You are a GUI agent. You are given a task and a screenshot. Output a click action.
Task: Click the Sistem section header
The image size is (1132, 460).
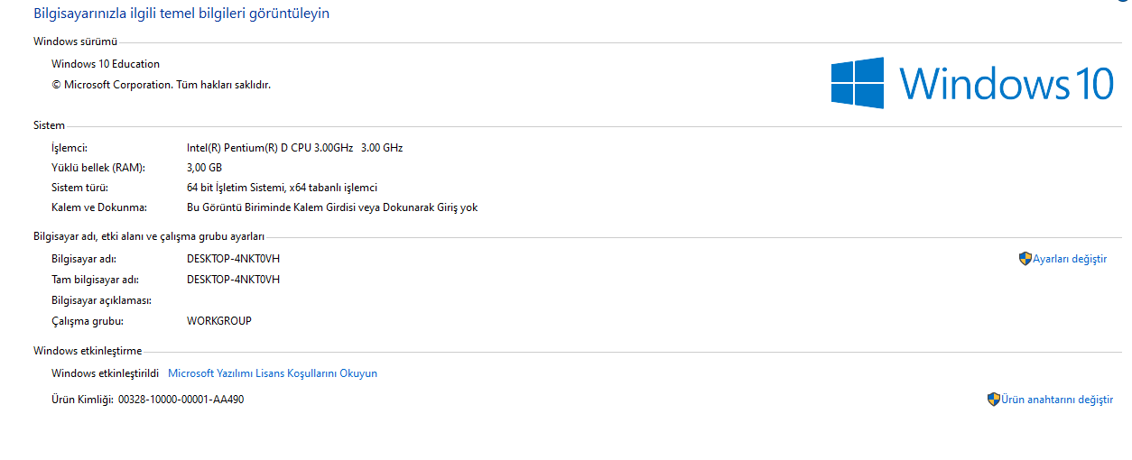pos(49,126)
